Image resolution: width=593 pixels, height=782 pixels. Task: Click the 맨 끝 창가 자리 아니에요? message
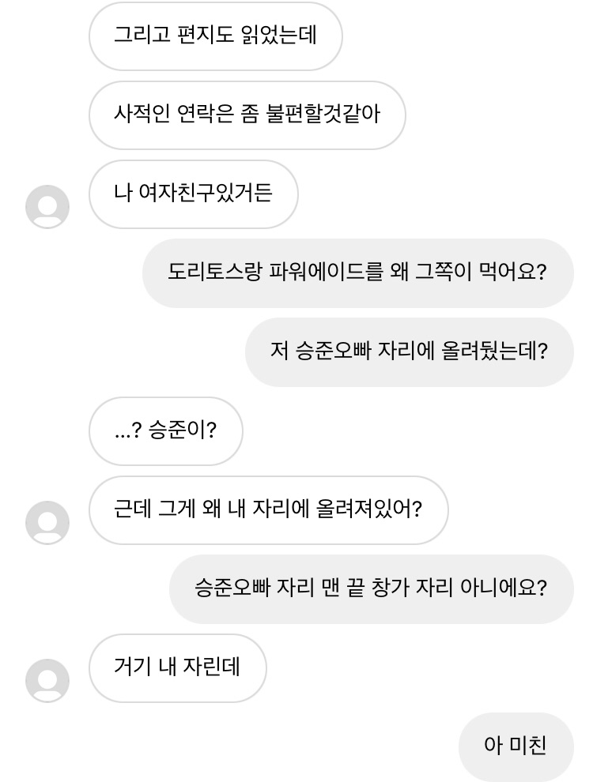[x=371, y=589]
